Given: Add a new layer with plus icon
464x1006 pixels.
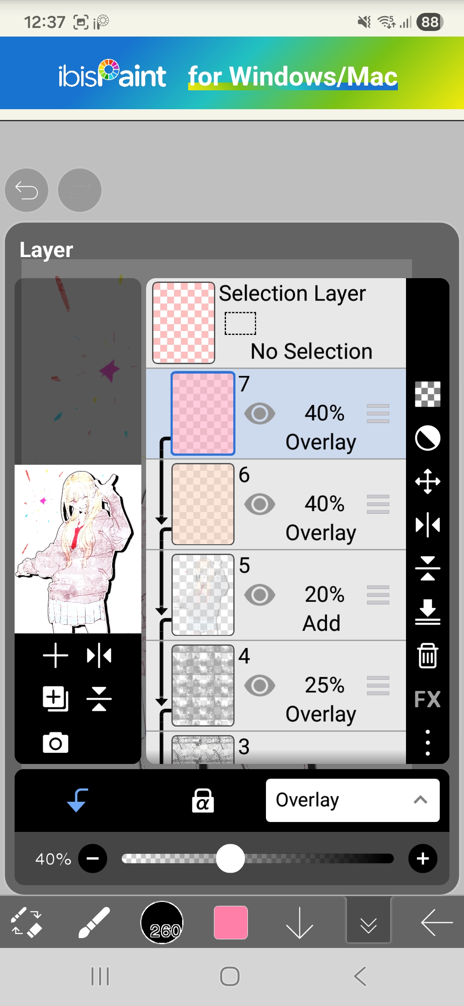Looking at the screenshot, I should coord(56,656).
